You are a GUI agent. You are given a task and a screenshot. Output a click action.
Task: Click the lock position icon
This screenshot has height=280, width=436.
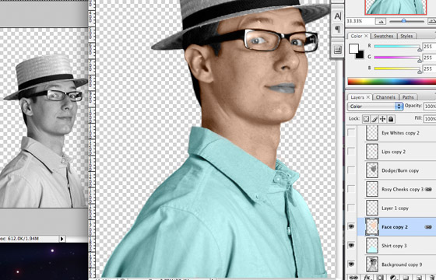tap(382, 119)
